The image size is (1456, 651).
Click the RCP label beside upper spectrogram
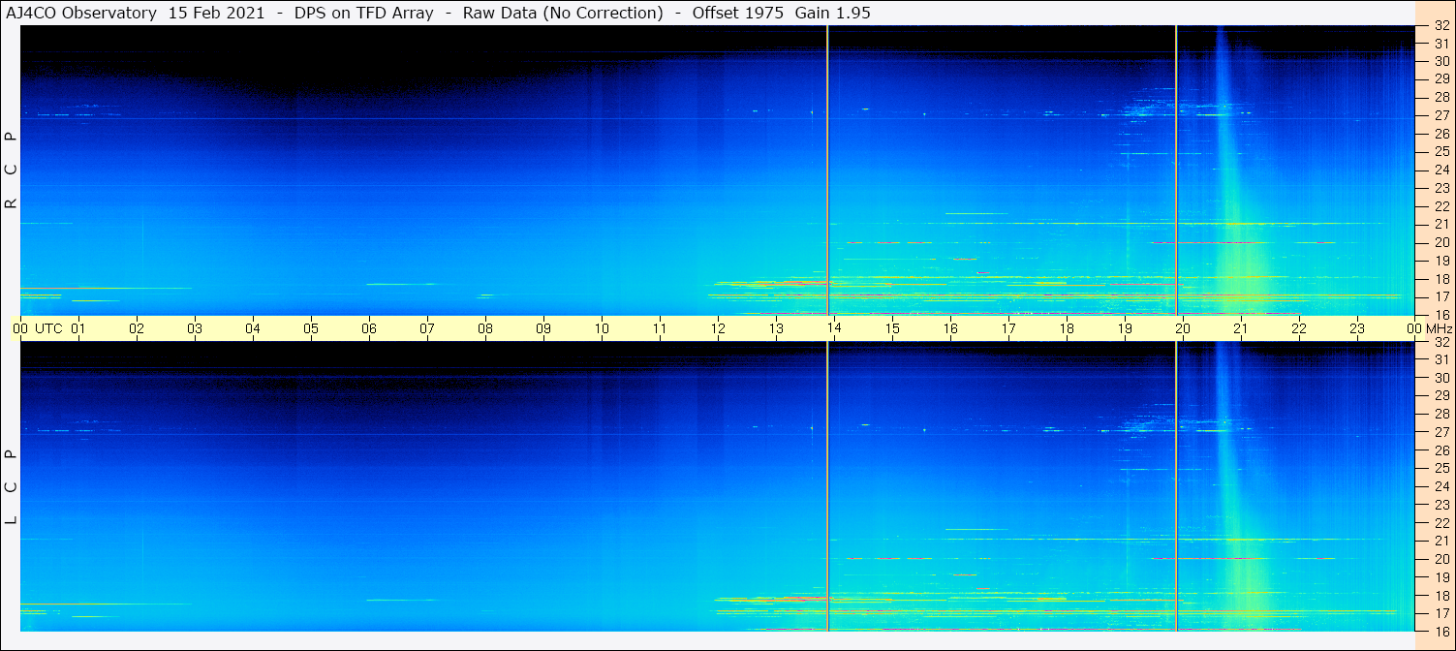click(12, 170)
